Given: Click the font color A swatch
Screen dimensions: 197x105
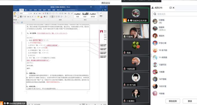Looking at the screenshot, I should pos(41,17).
